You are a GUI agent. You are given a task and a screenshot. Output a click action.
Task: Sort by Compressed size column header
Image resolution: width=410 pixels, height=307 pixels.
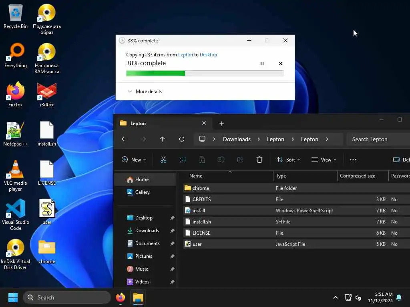pyautogui.click(x=358, y=176)
